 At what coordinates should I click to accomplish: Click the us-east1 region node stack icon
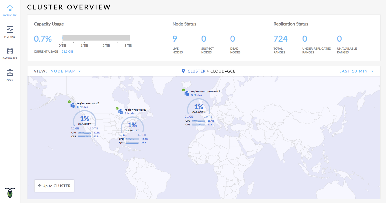click(120, 111)
